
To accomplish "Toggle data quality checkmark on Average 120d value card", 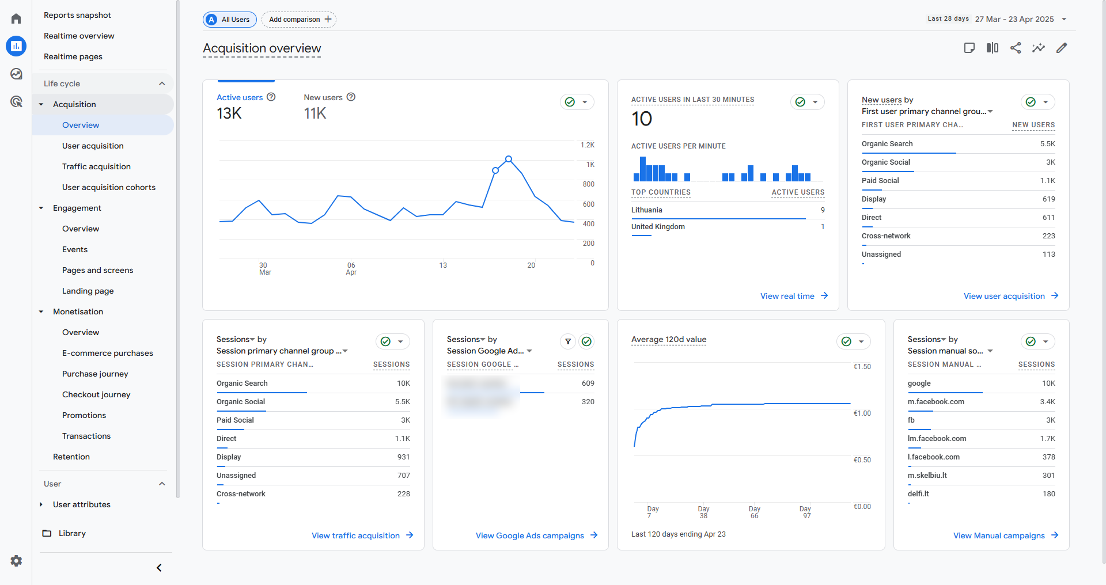I will pyautogui.click(x=846, y=341).
